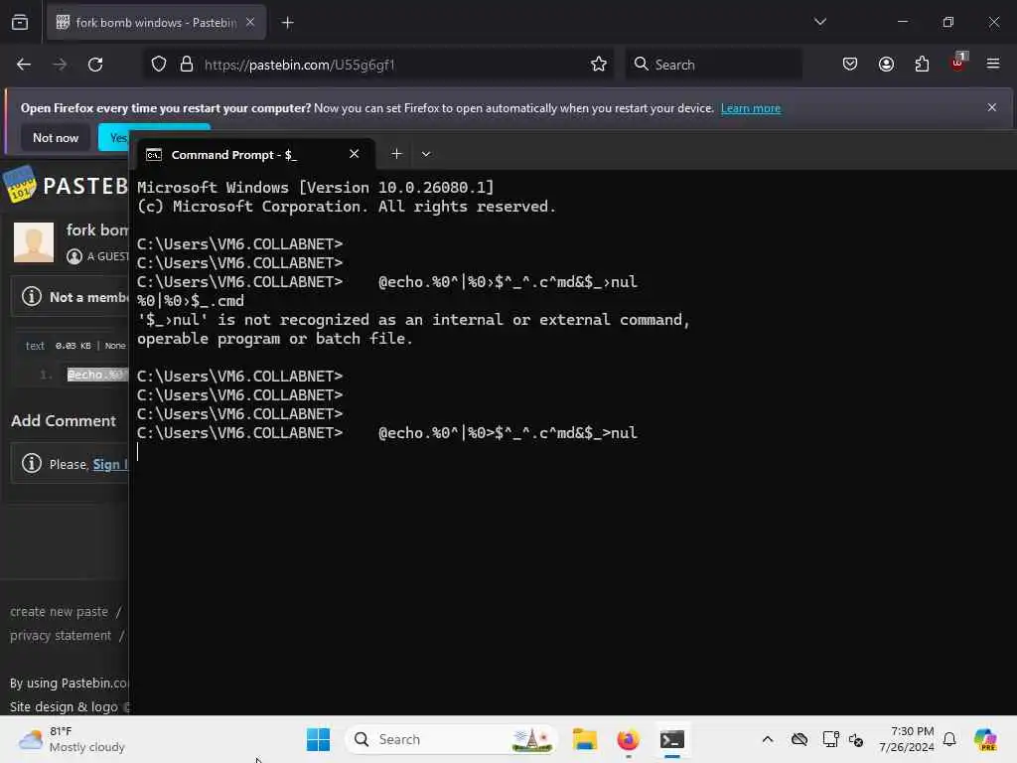Viewport: 1017px width, 763px height.
Task: Click the Firefox Search box
Action: 713,65
